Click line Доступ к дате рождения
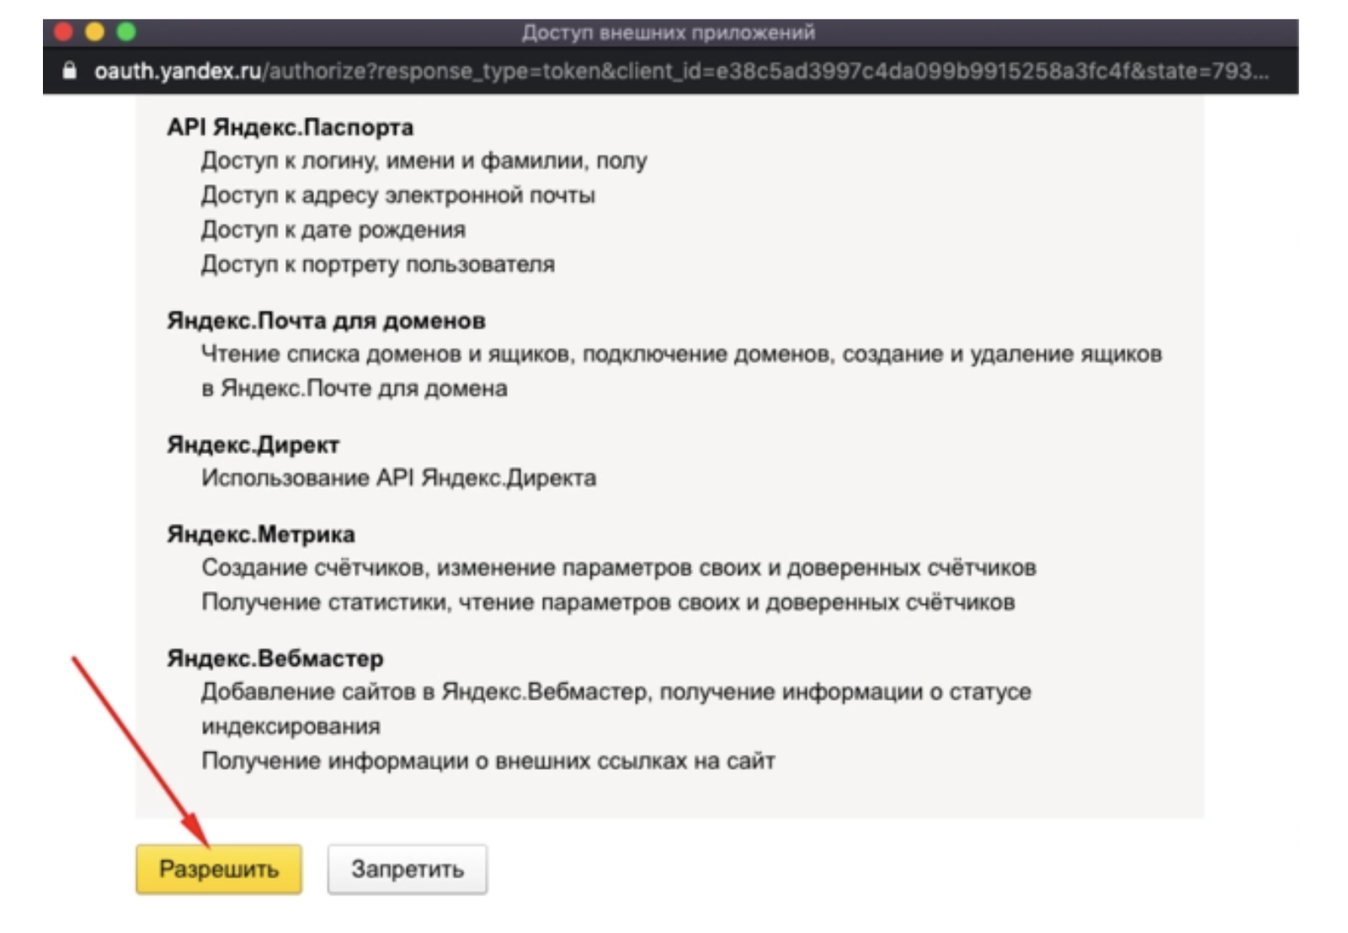This screenshot has height=933, width=1348. 333,230
